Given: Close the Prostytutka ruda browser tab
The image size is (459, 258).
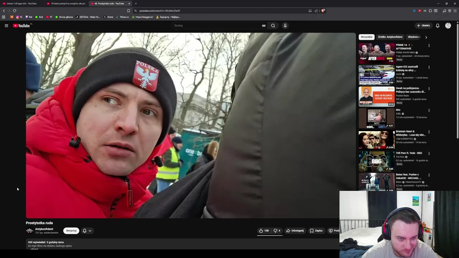Looking at the screenshot, I should click(129, 4).
